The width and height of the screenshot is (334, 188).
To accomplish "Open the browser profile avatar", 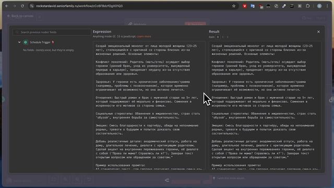I will click(x=319, y=6).
